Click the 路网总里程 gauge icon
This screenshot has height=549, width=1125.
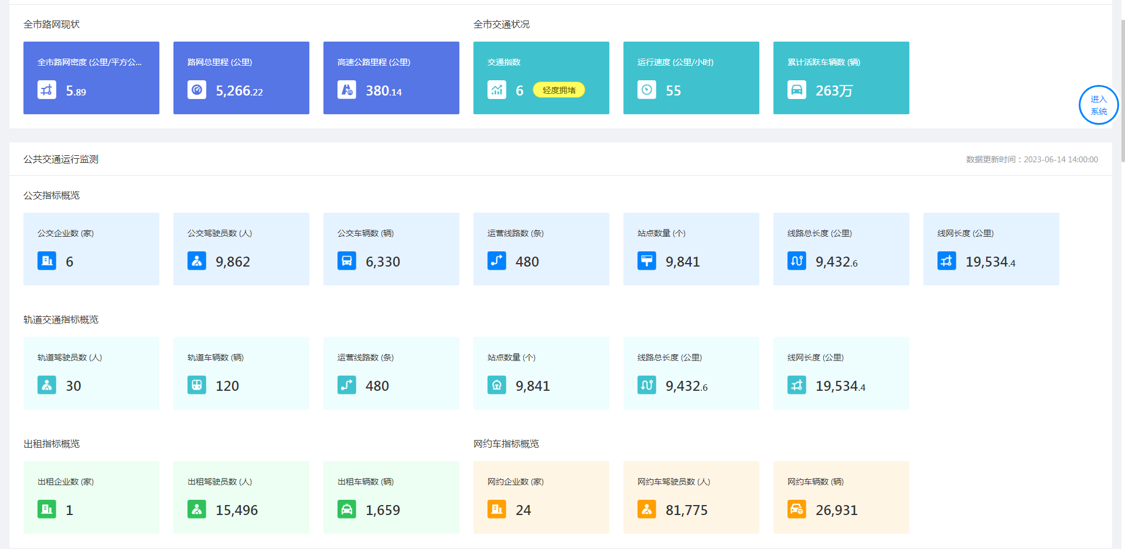(197, 90)
